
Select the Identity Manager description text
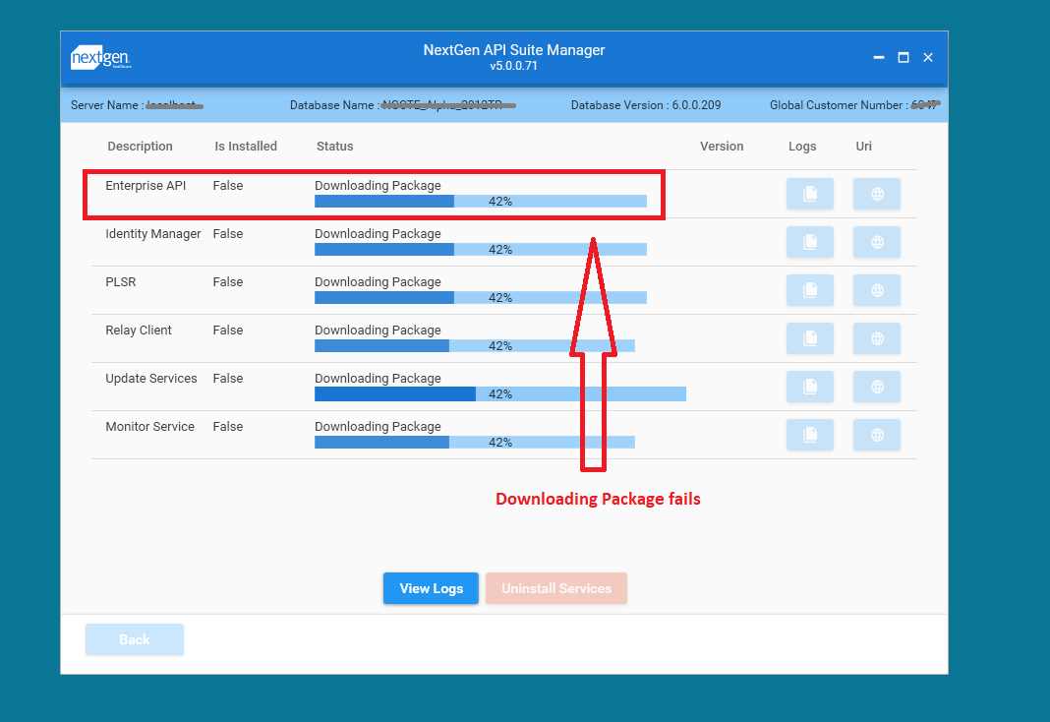(153, 234)
